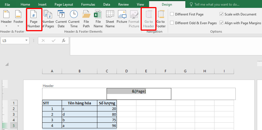Switch to the Data tab
Image resolution: width=262 pixels, height=130 pixels.
pyautogui.click(x=107, y=5)
